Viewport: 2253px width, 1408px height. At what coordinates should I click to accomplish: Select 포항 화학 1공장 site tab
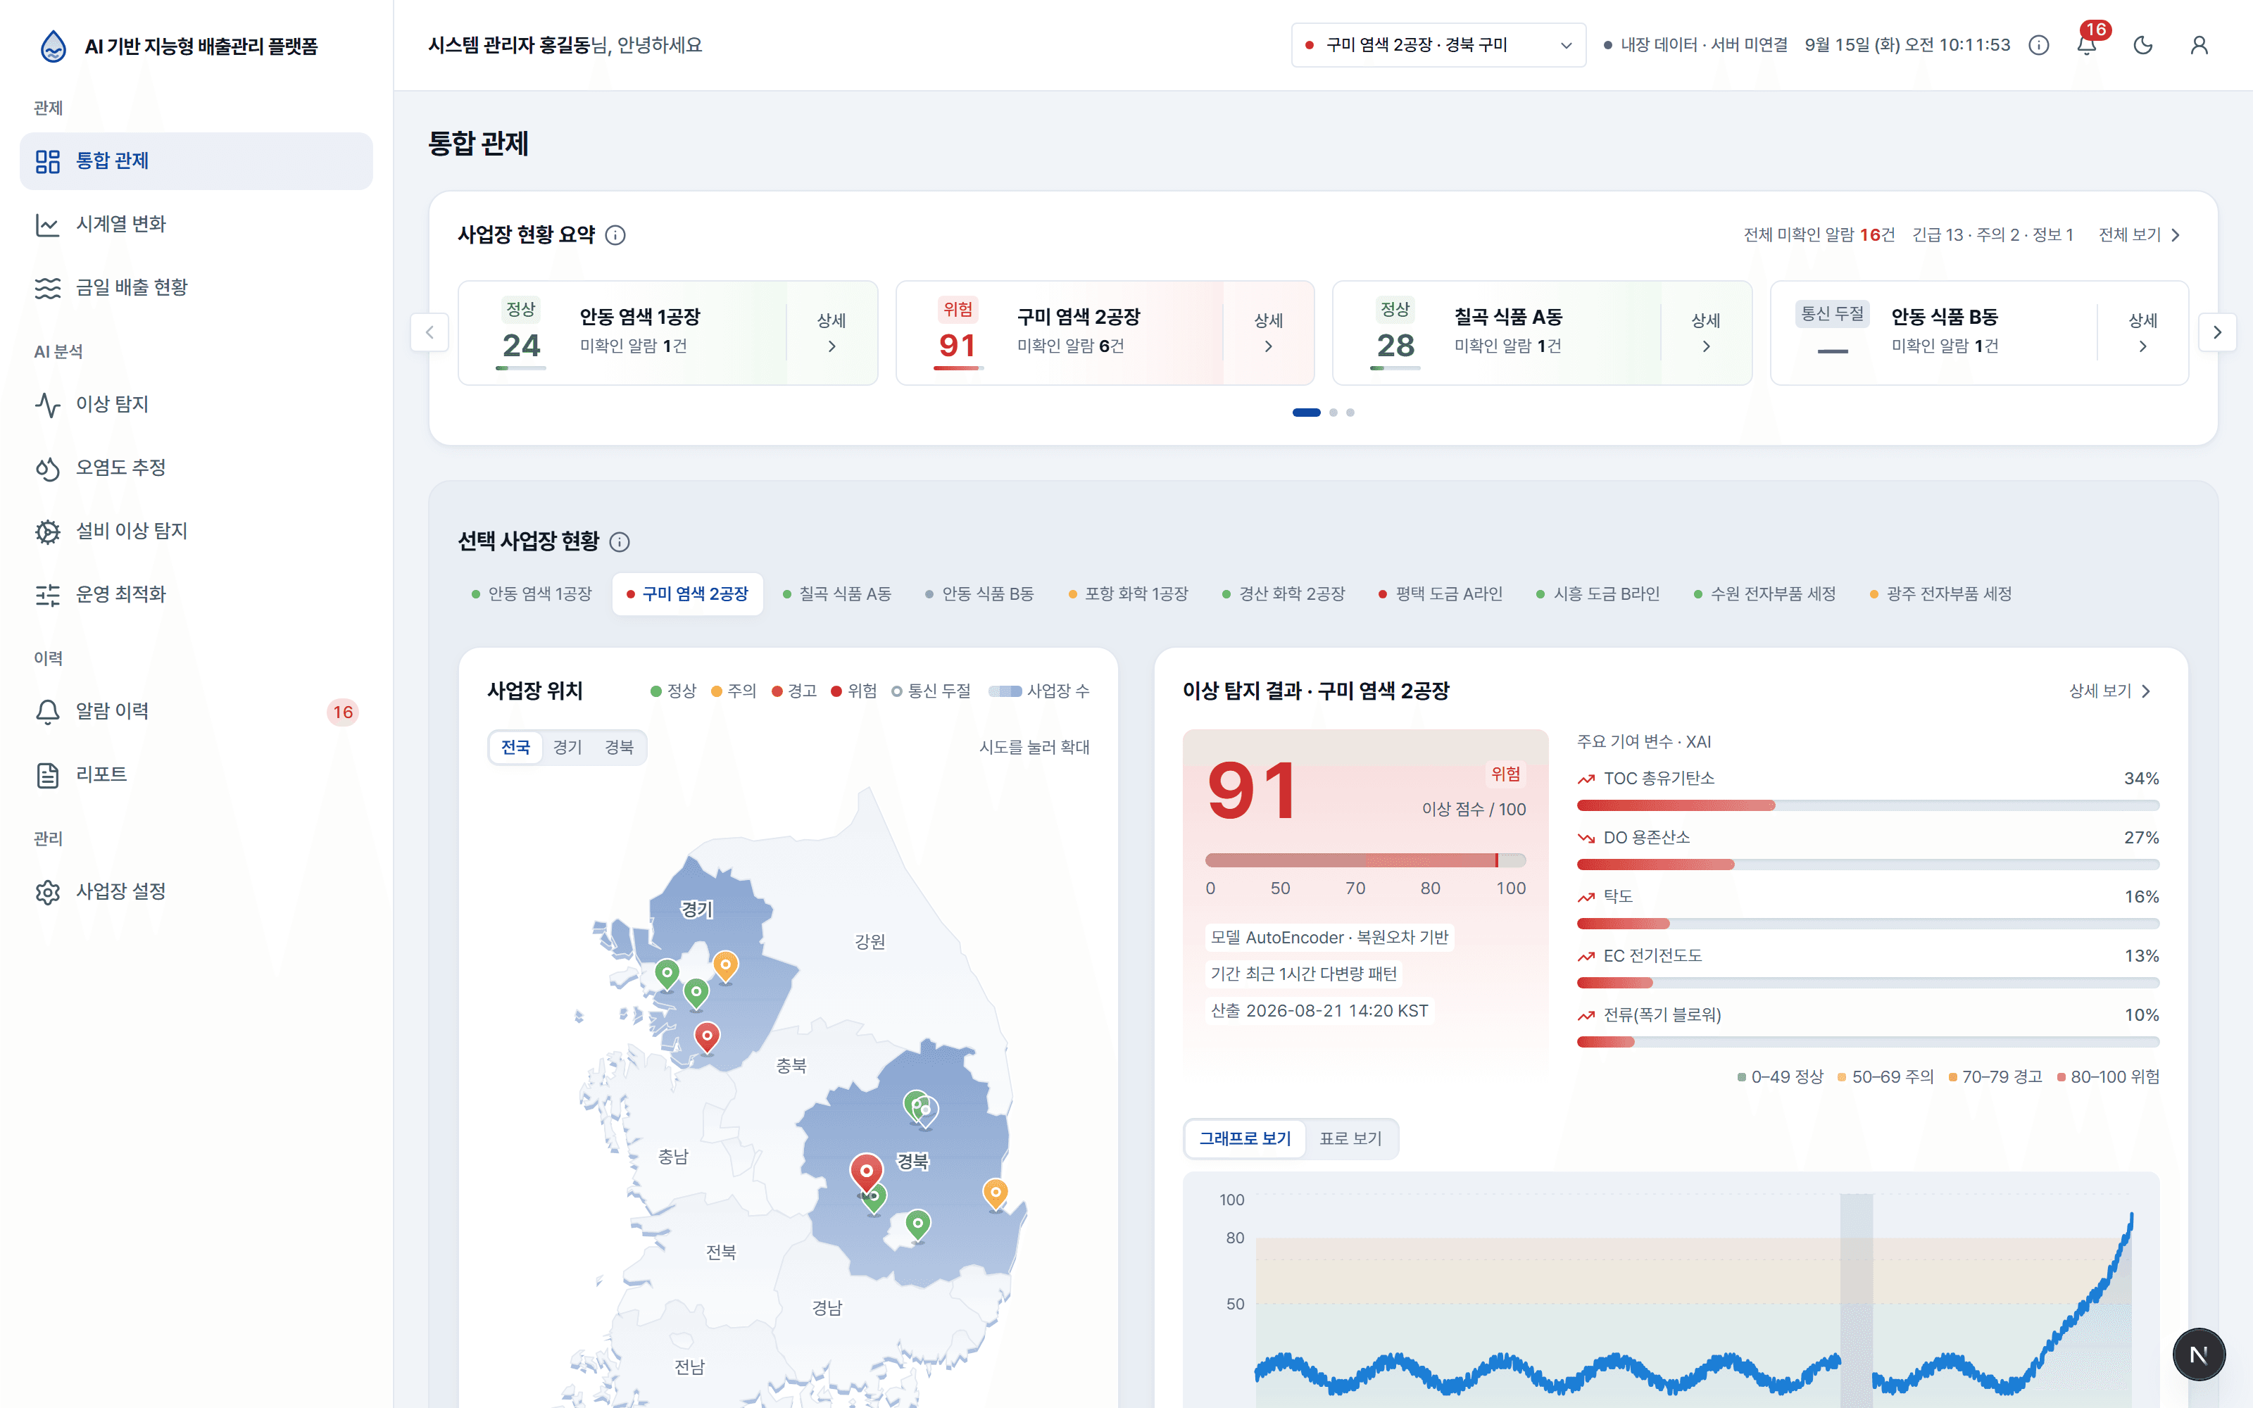click(x=1129, y=594)
